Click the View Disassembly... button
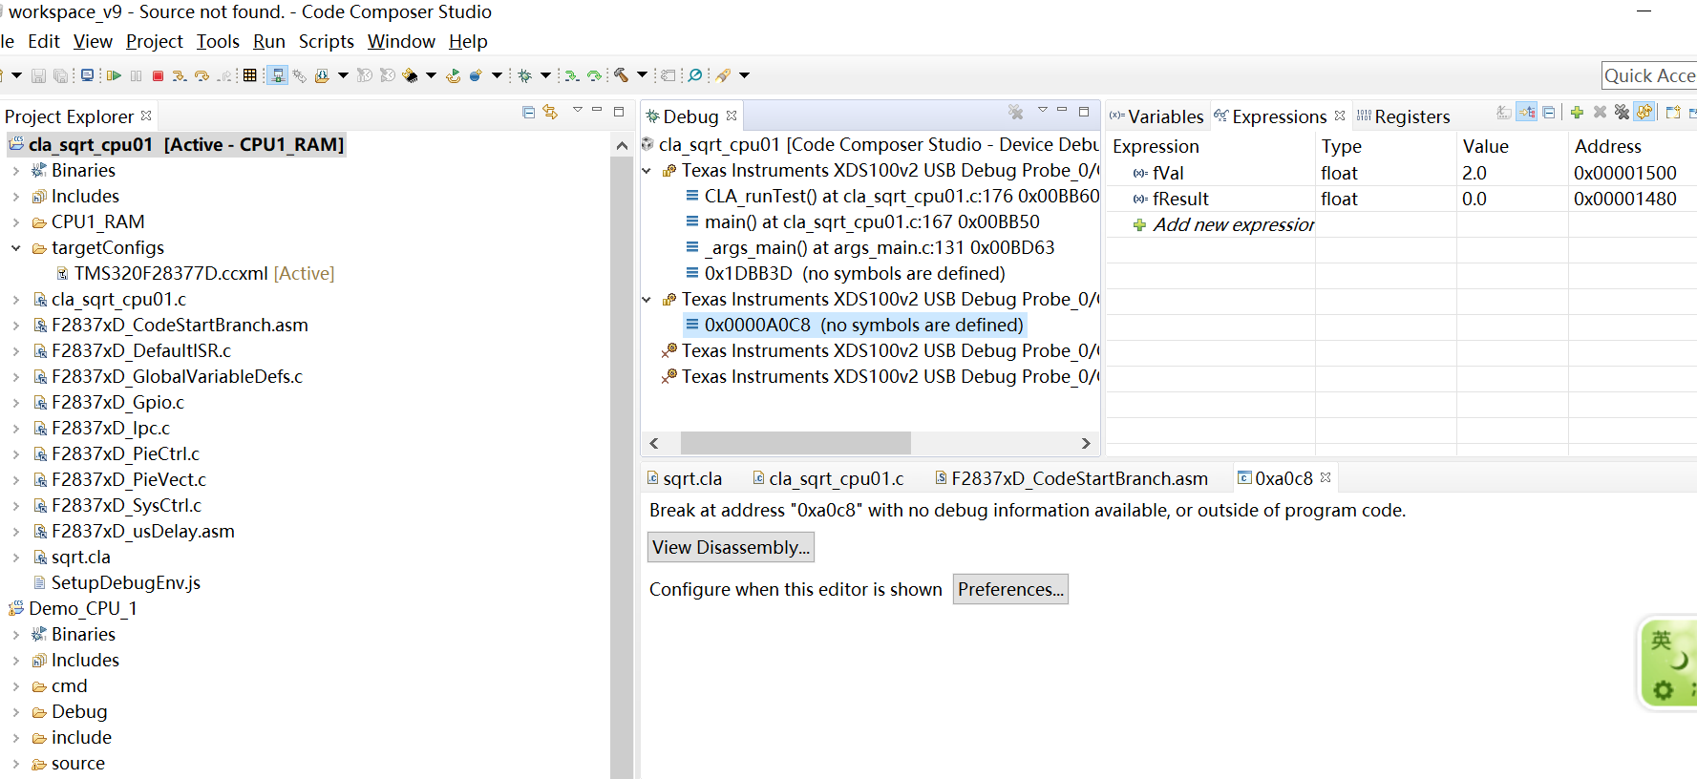Viewport: 1697px width, 779px height. click(x=731, y=547)
